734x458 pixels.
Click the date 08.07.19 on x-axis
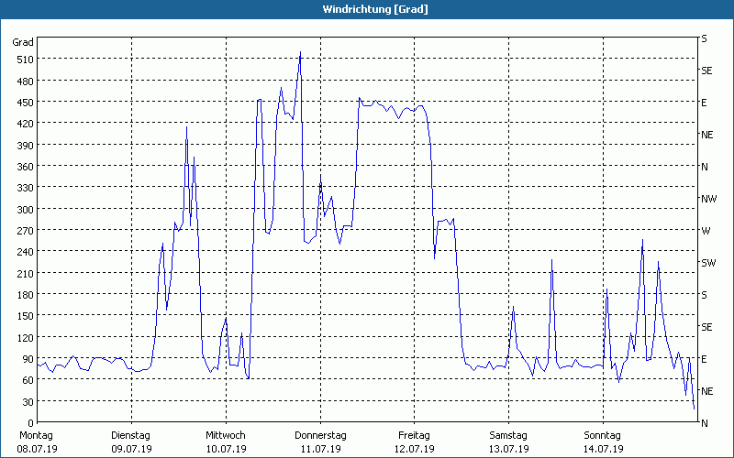pos(36,449)
